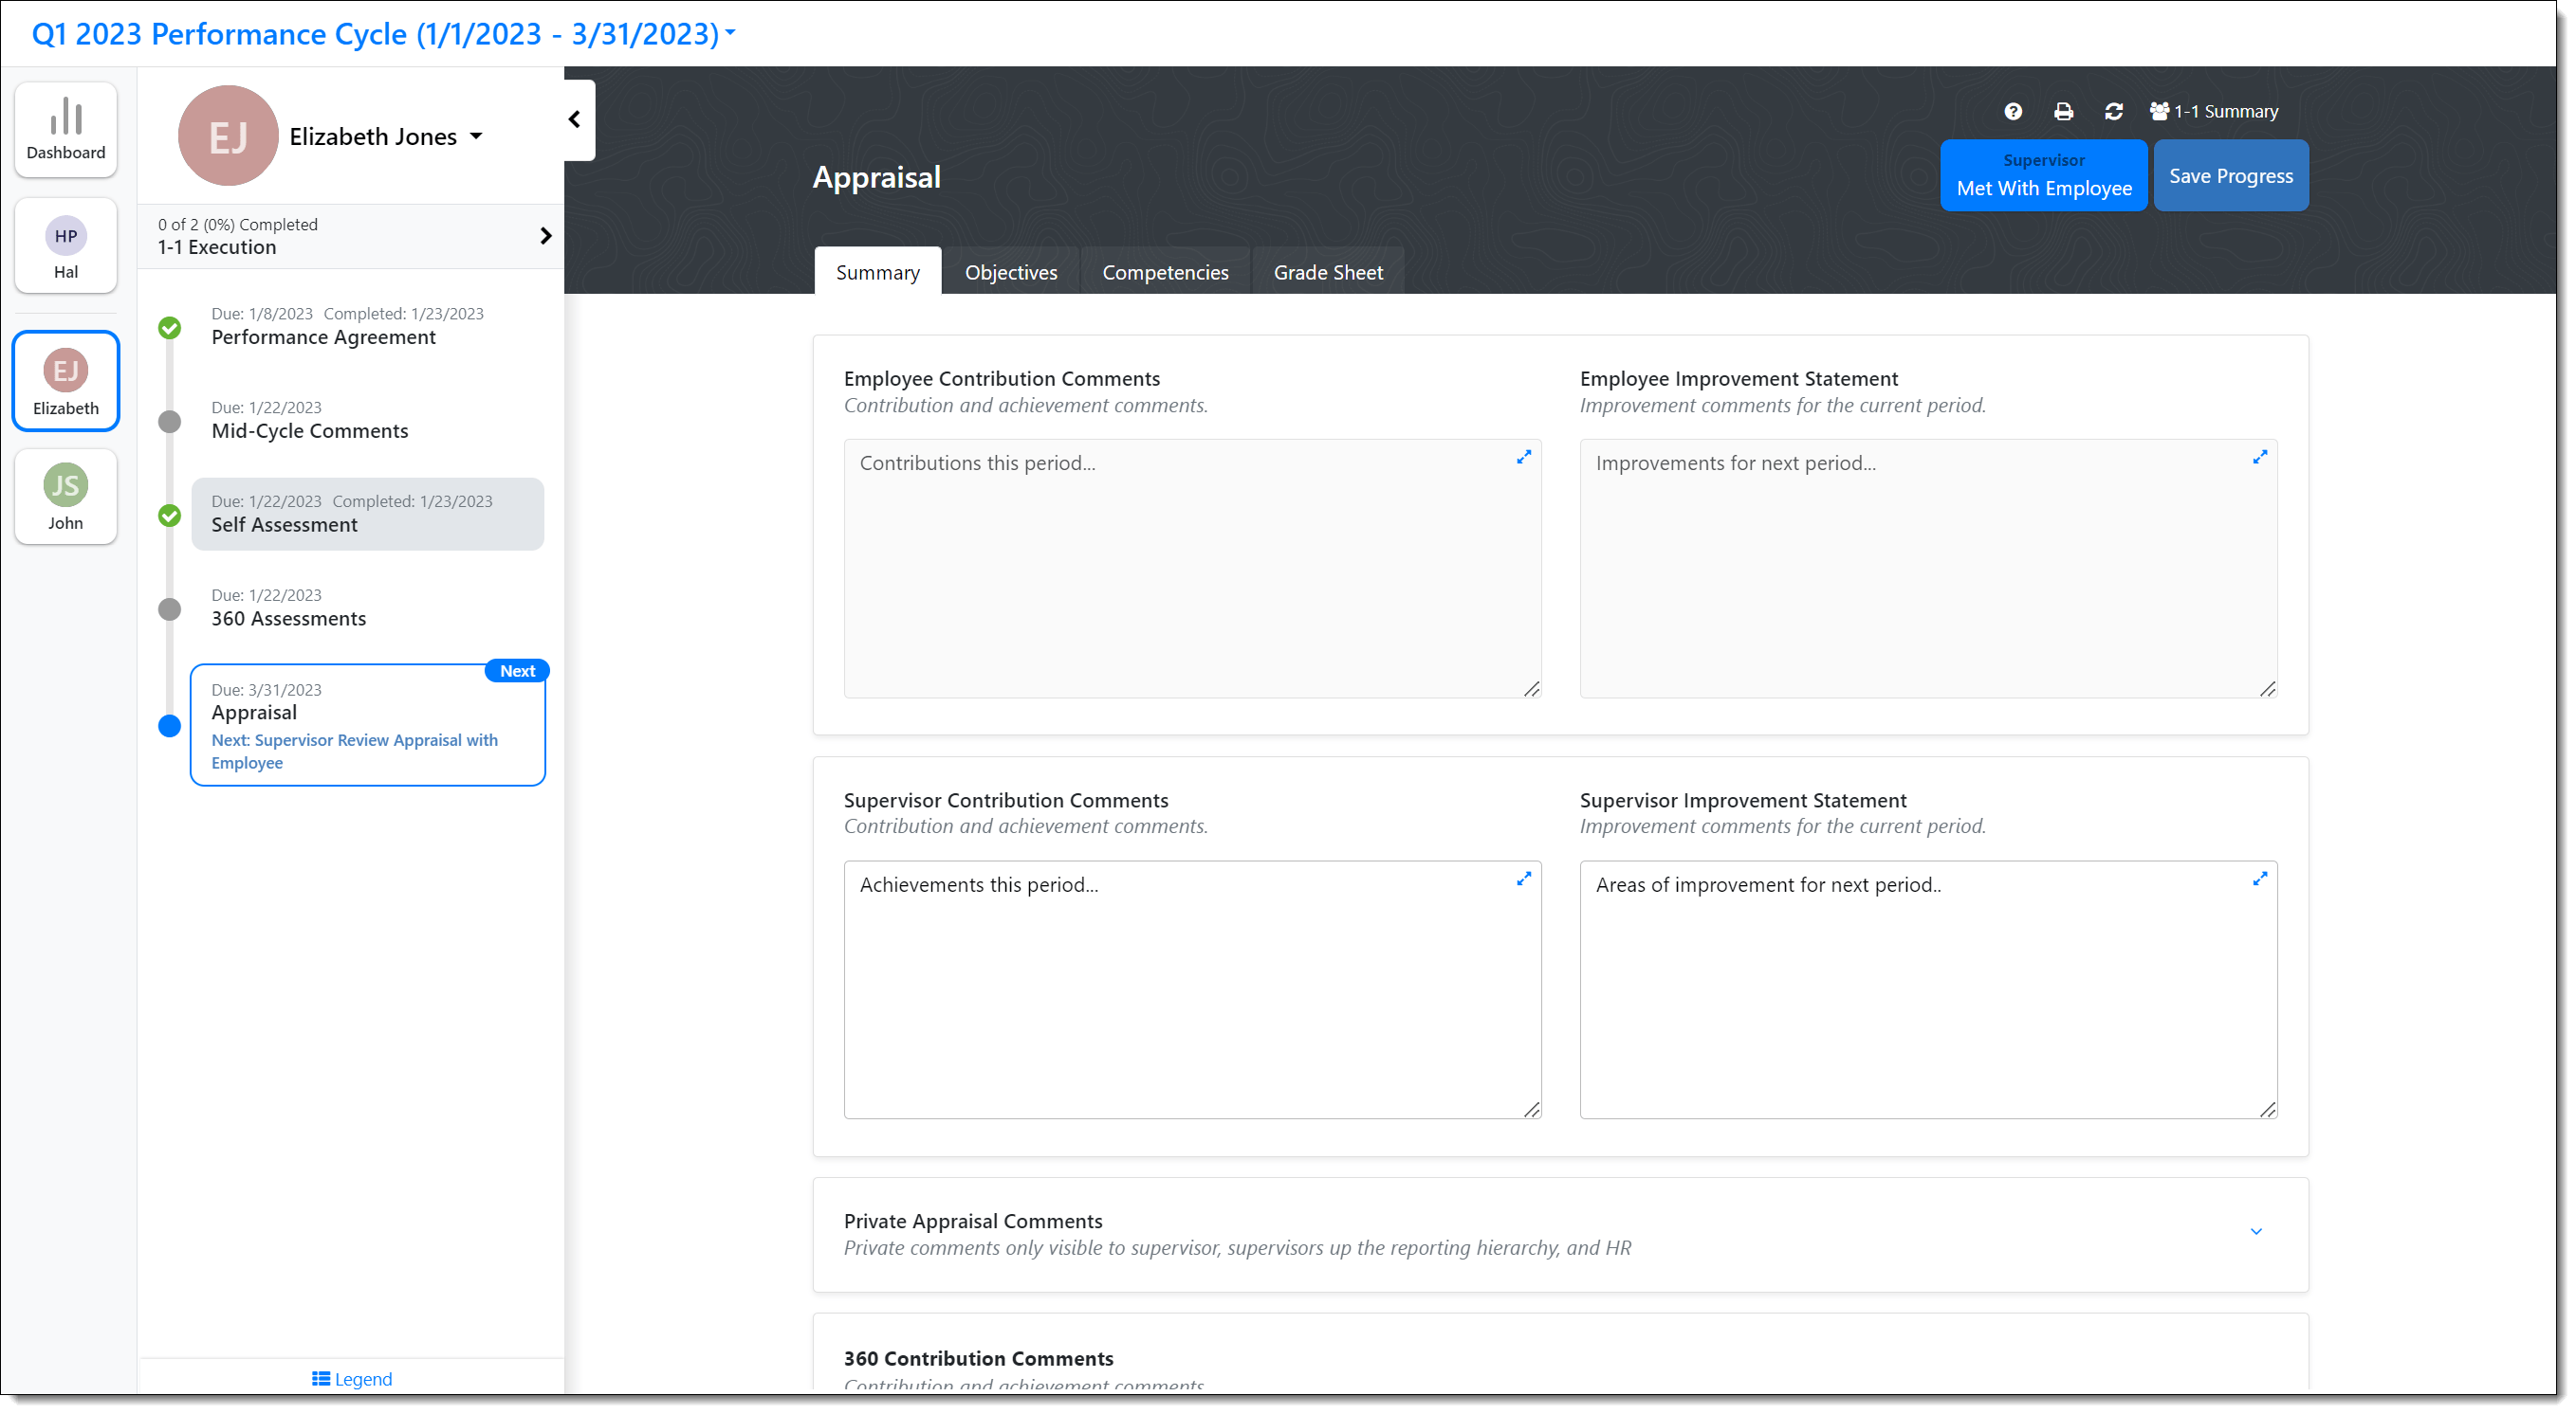Viewport: 2576px width, 1414px height.
Task: Click the help question mark icon
Action: 2013,112
